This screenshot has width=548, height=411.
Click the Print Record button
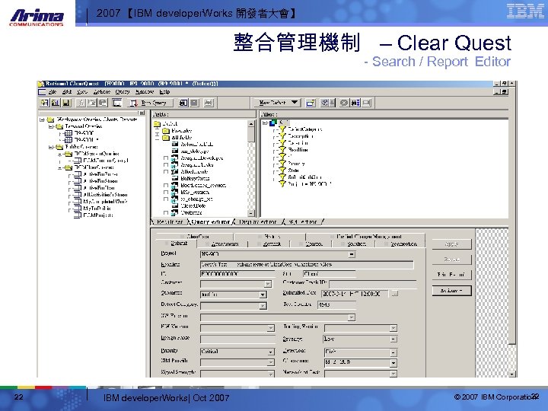(x=451, y=275)
